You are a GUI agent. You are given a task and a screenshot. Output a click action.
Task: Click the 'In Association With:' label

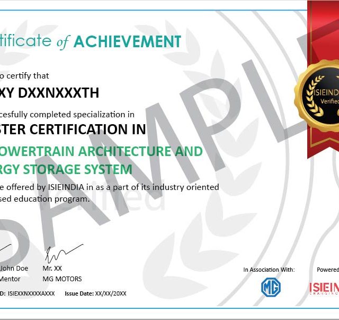(269, 270)
